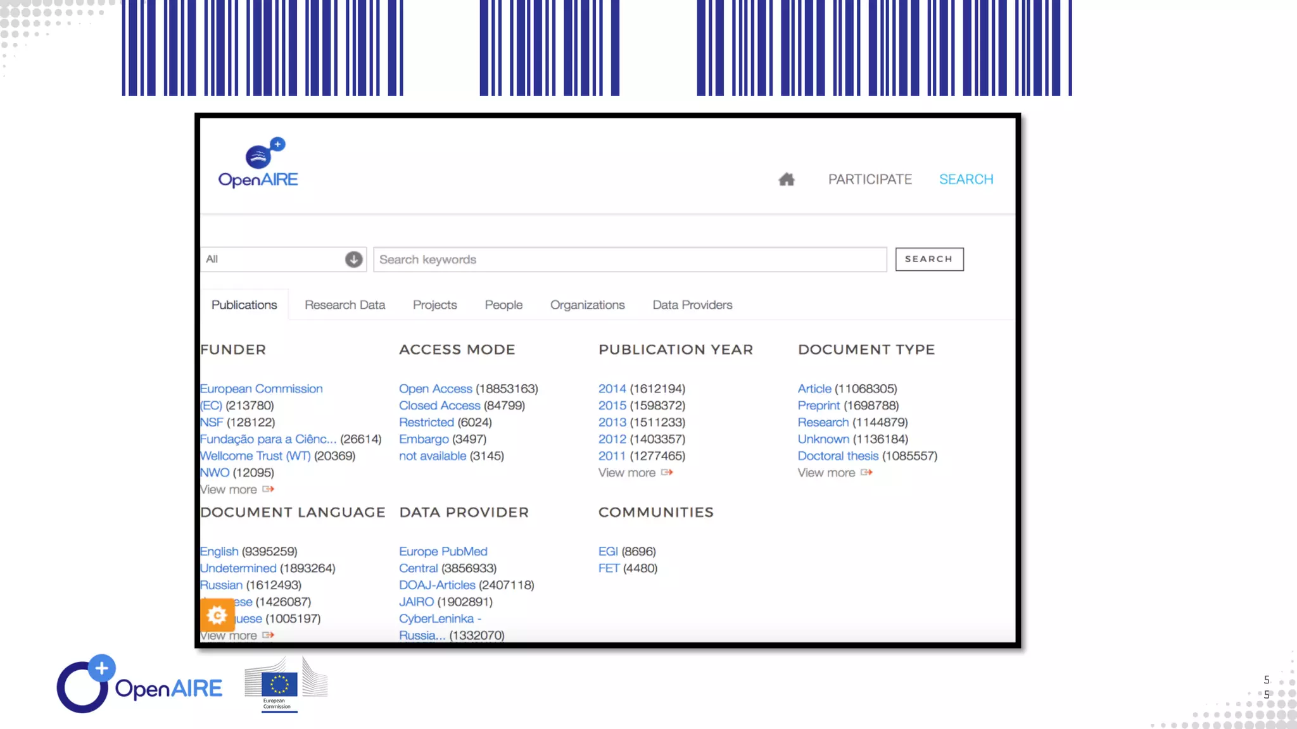The height and width of the screenshot is (729, 1297).
Task: Expand the Document Language View more list
Action: 243,635
